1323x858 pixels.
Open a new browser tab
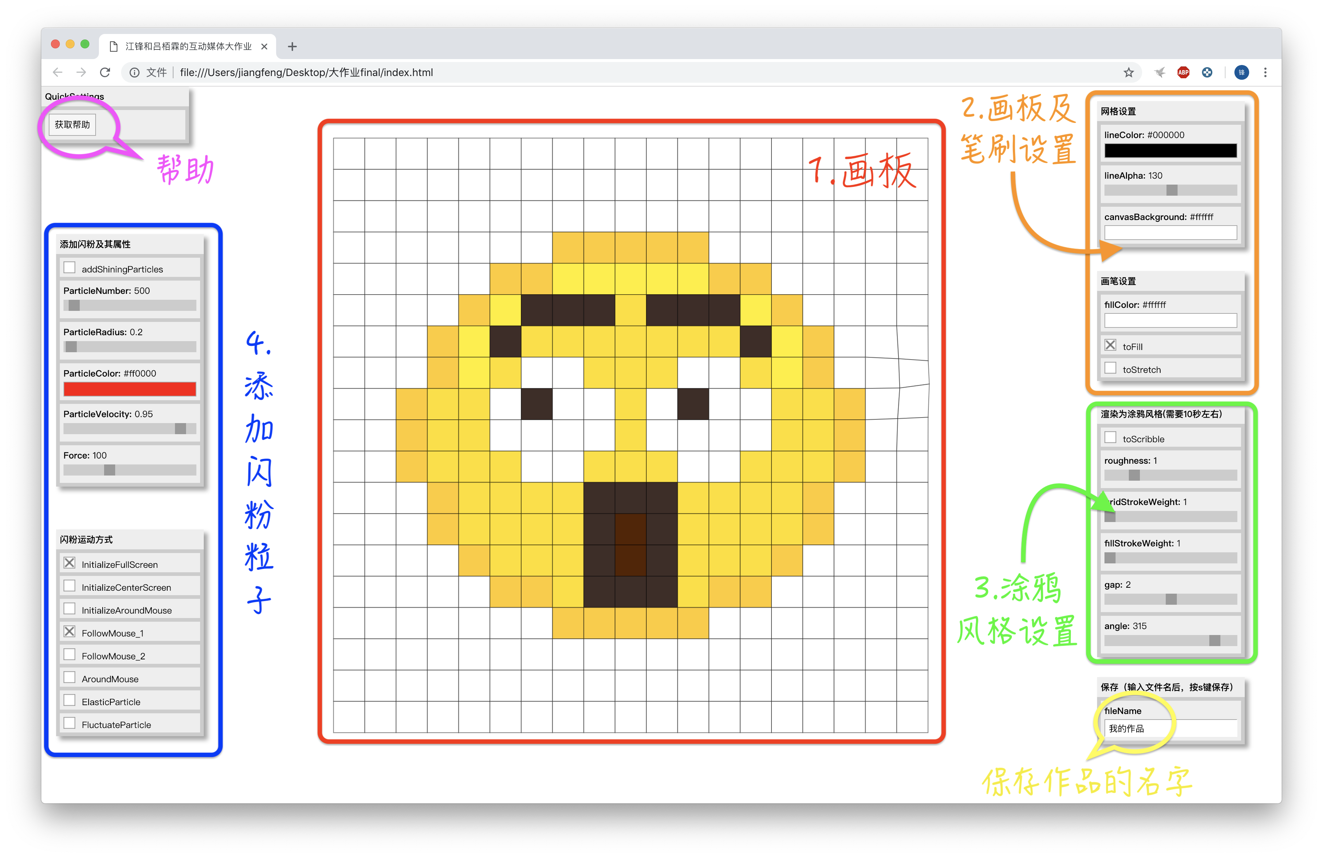[x=292, y=47]
